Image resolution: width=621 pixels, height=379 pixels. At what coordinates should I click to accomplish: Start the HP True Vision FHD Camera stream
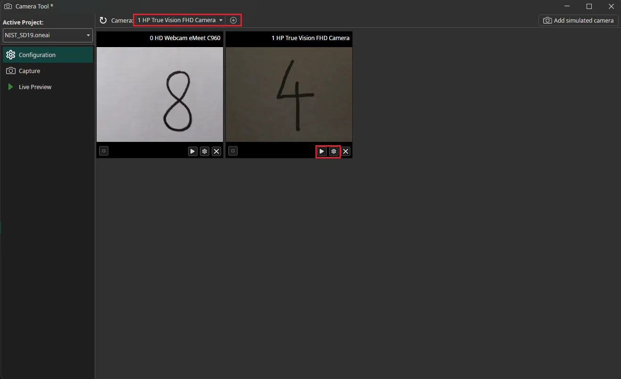pyautogui.click(x=321, y=151)
